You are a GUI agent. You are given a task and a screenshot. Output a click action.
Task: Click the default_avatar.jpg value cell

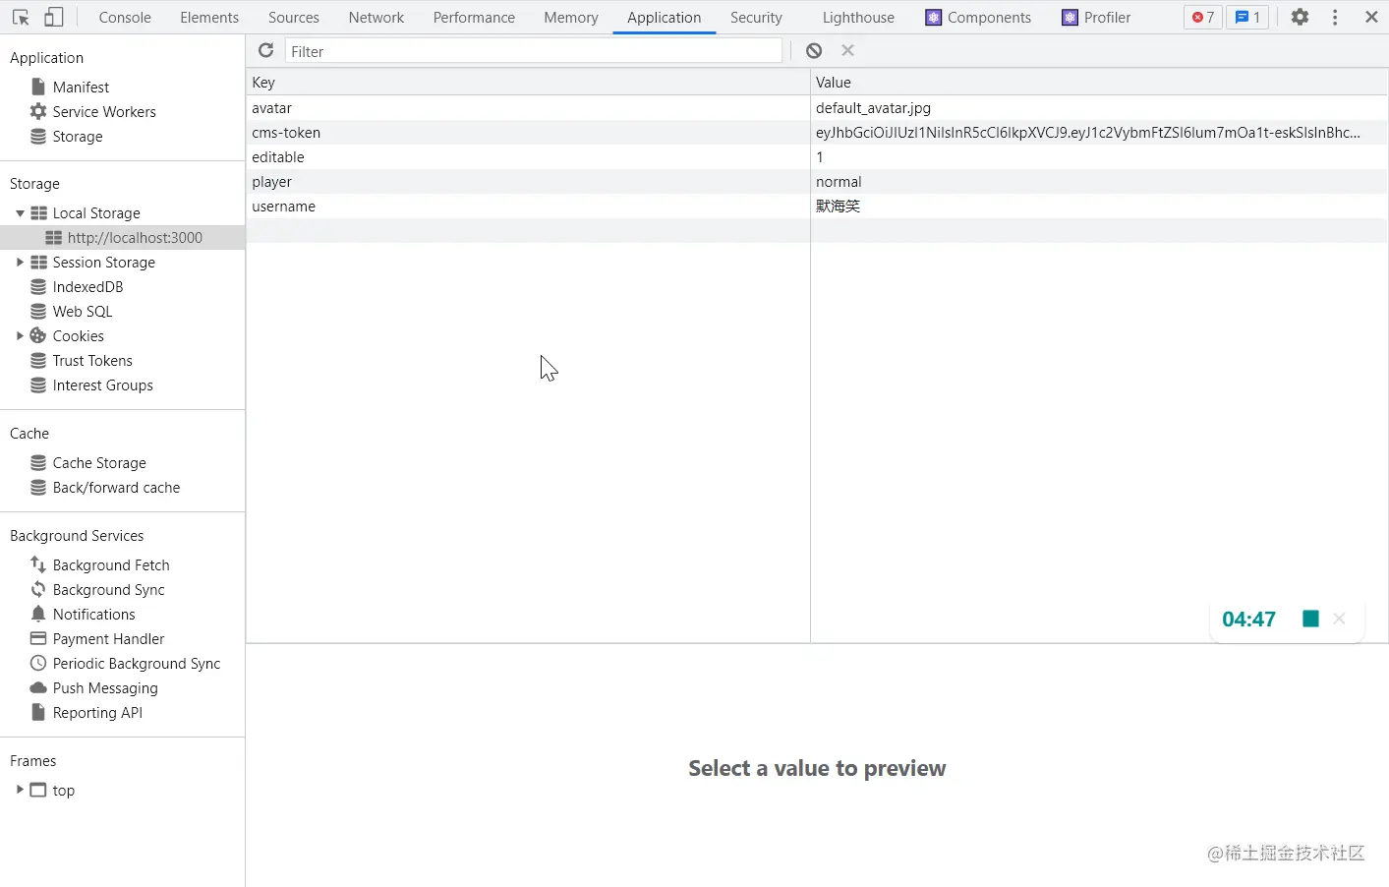(1099, 108)
